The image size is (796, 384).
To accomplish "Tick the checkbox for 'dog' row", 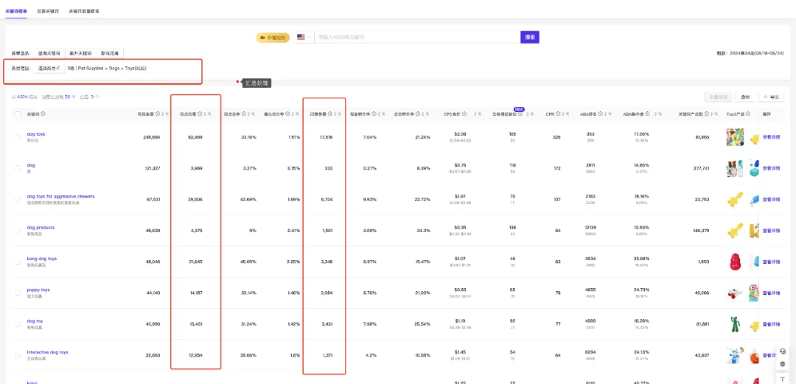I will pos(18,168).
